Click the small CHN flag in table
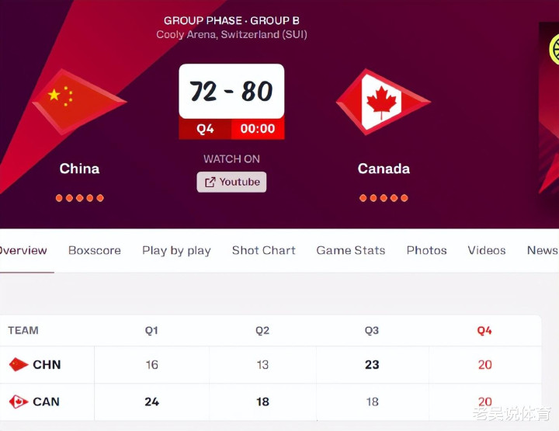This screenshot has width=559, height=431. 18,364
